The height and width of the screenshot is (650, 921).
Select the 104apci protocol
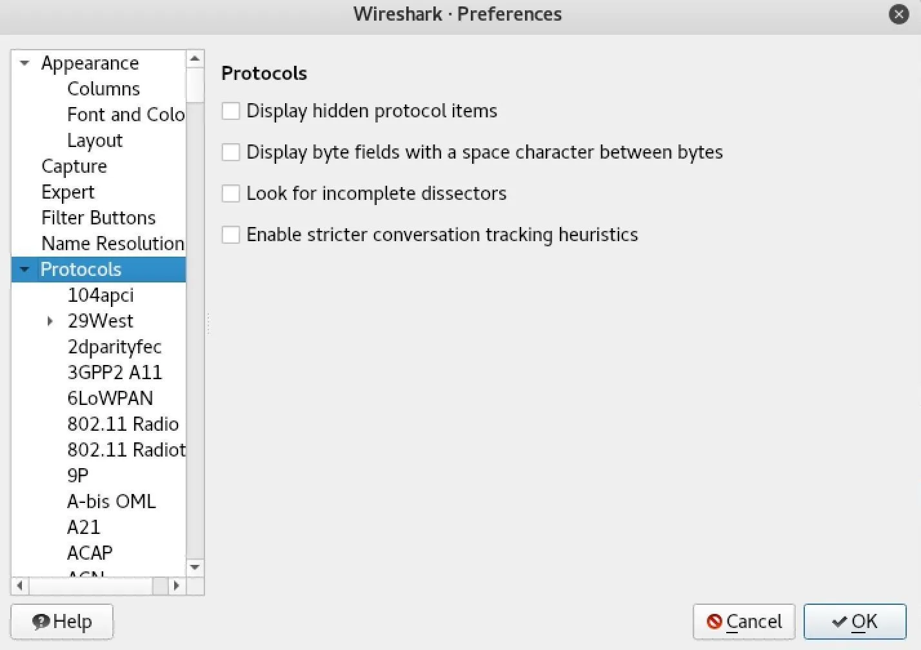[101, 295]
